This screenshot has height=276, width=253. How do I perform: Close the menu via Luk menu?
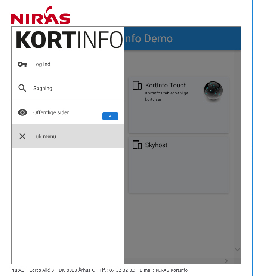pyautogui.click(x=68, y=136)
